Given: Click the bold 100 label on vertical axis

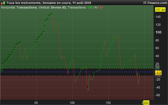Looking at the screenshot, I should 158,32.
